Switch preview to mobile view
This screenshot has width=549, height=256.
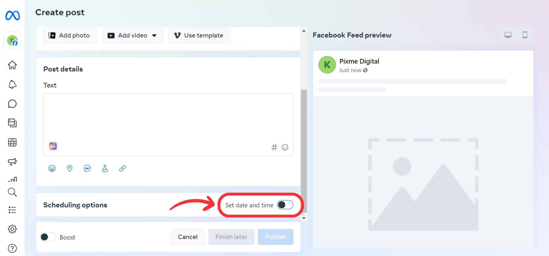point(525,35)
